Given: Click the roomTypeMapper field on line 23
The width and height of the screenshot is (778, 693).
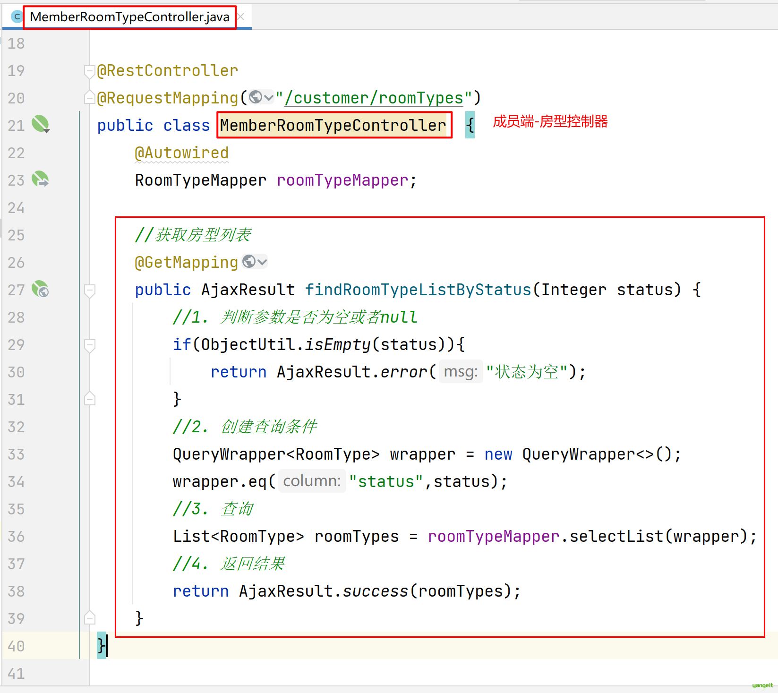Looking at the screenshot, I should tap(342, 180).
